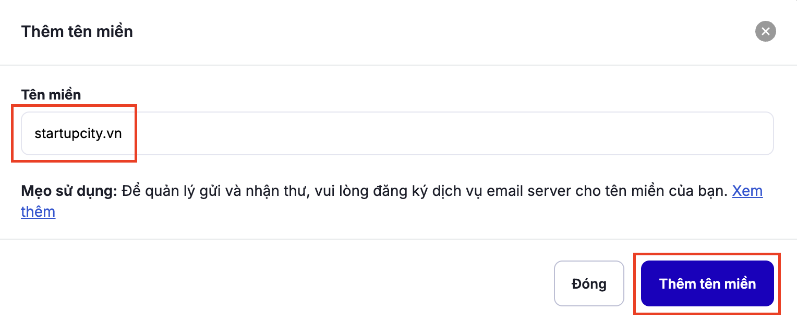Close the Thêm tên miền dialog
797x322 pixels.
(x=765, y=32)
